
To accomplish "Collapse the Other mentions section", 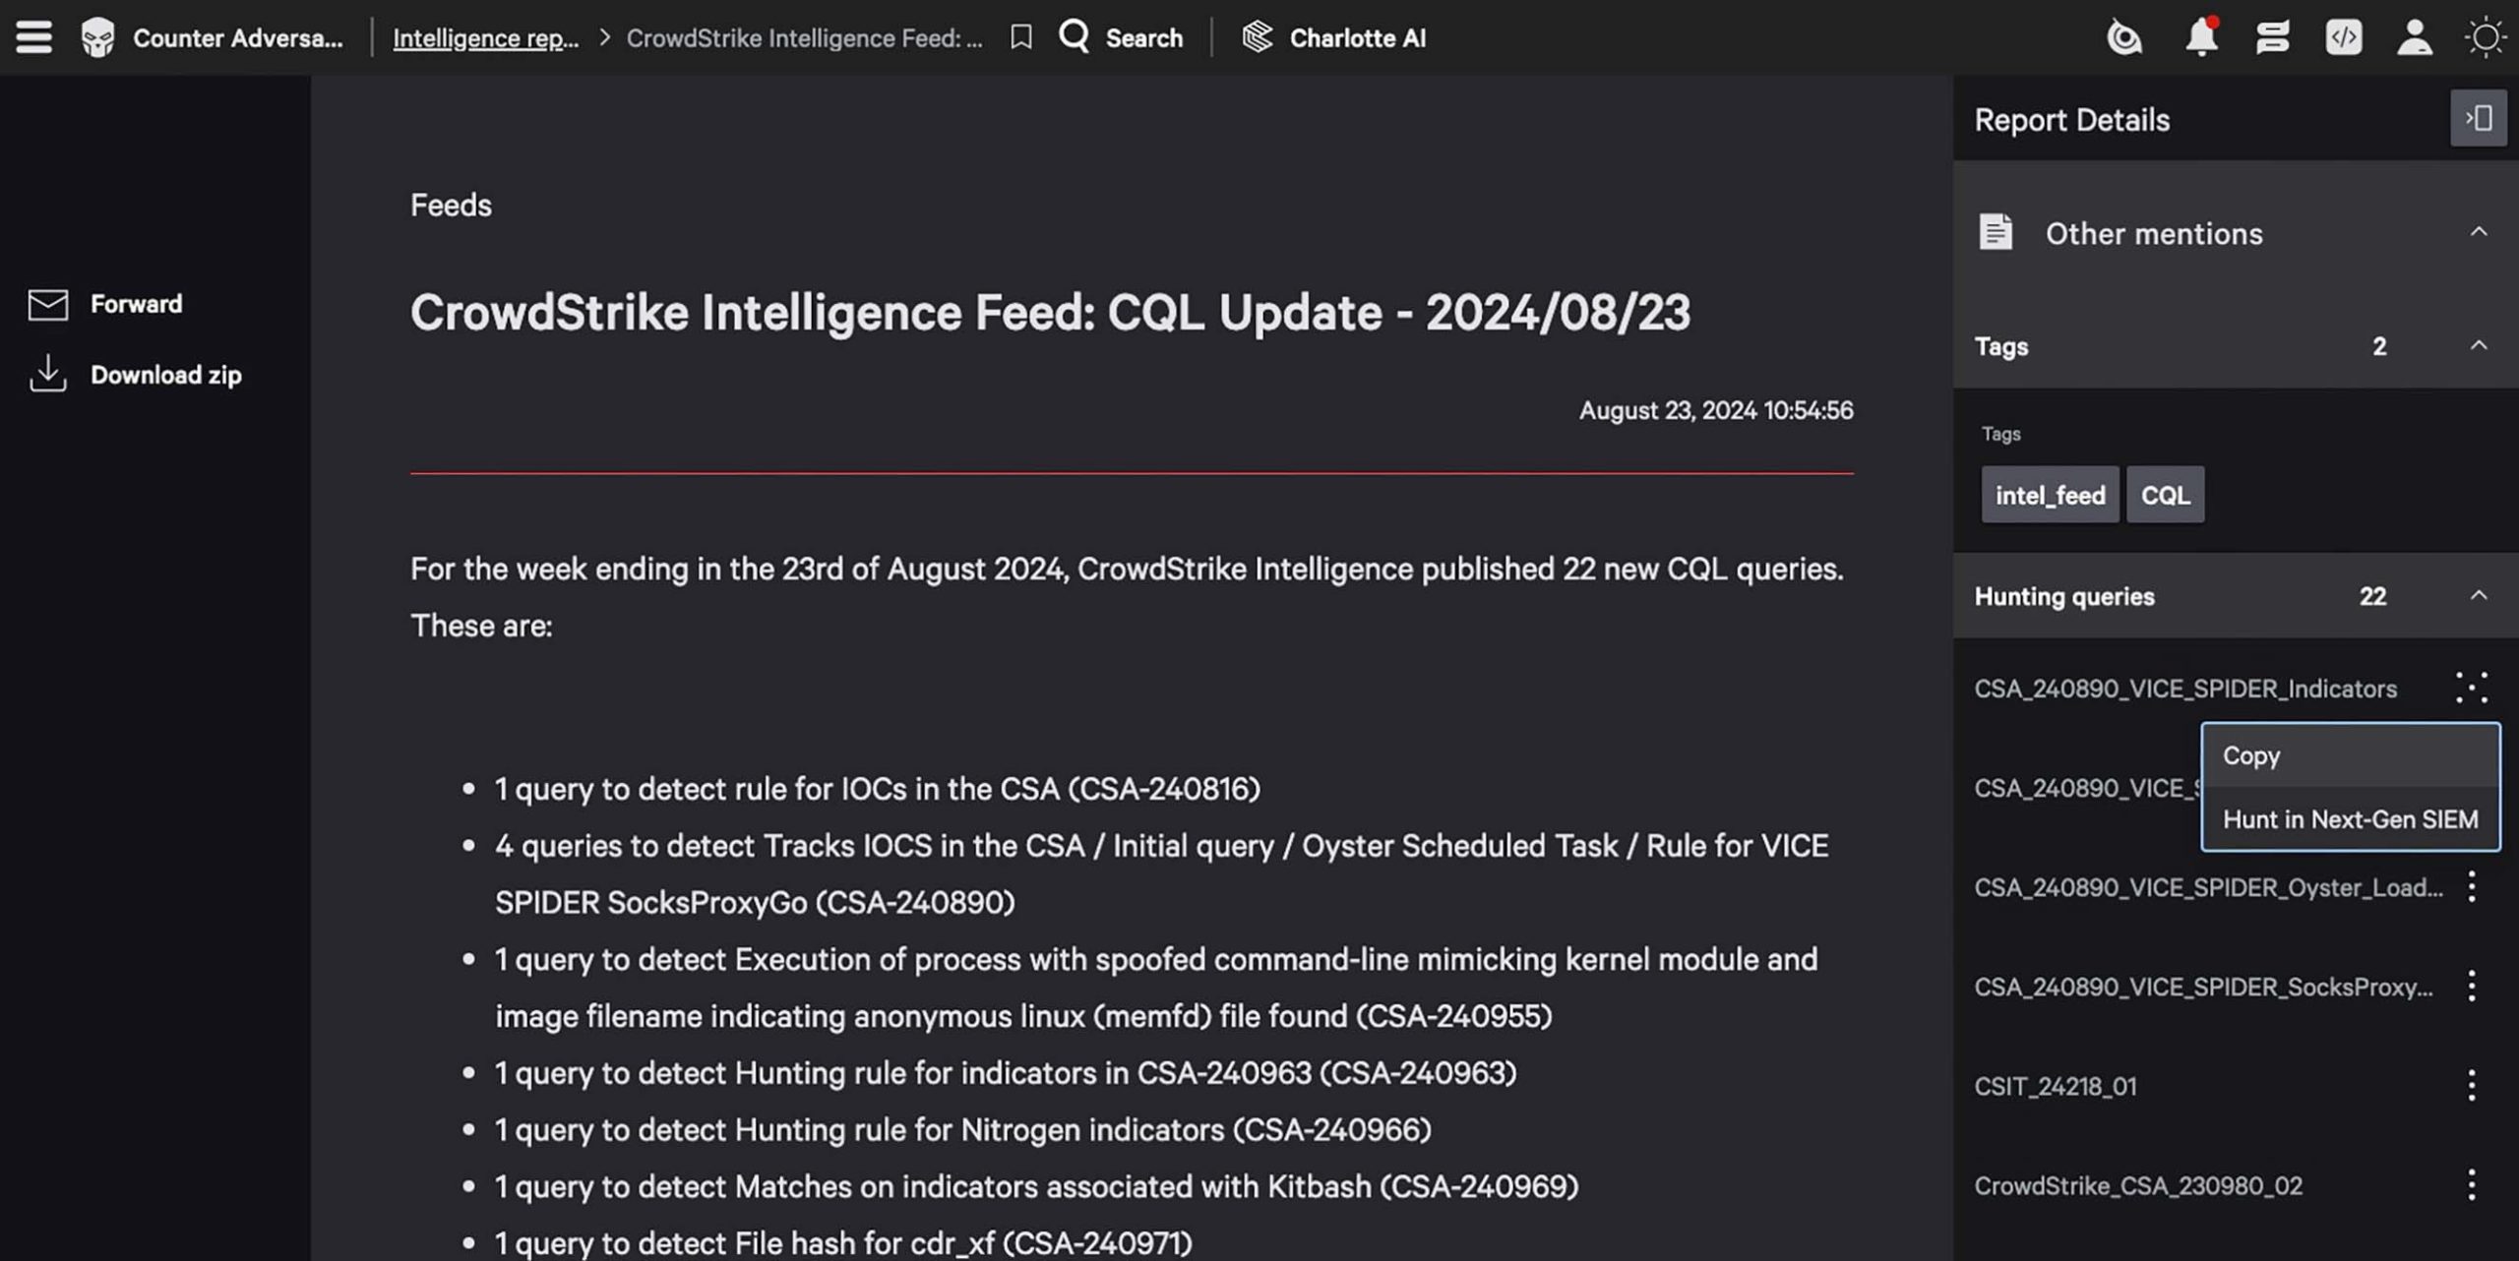I will [2478, 232].
